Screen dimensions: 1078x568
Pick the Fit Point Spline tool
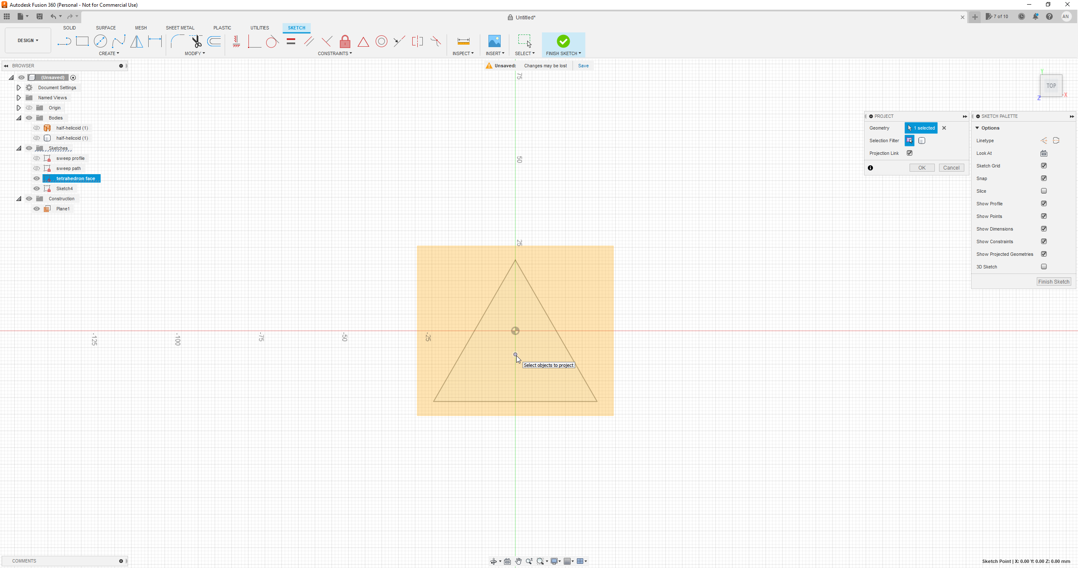(119, 41)
